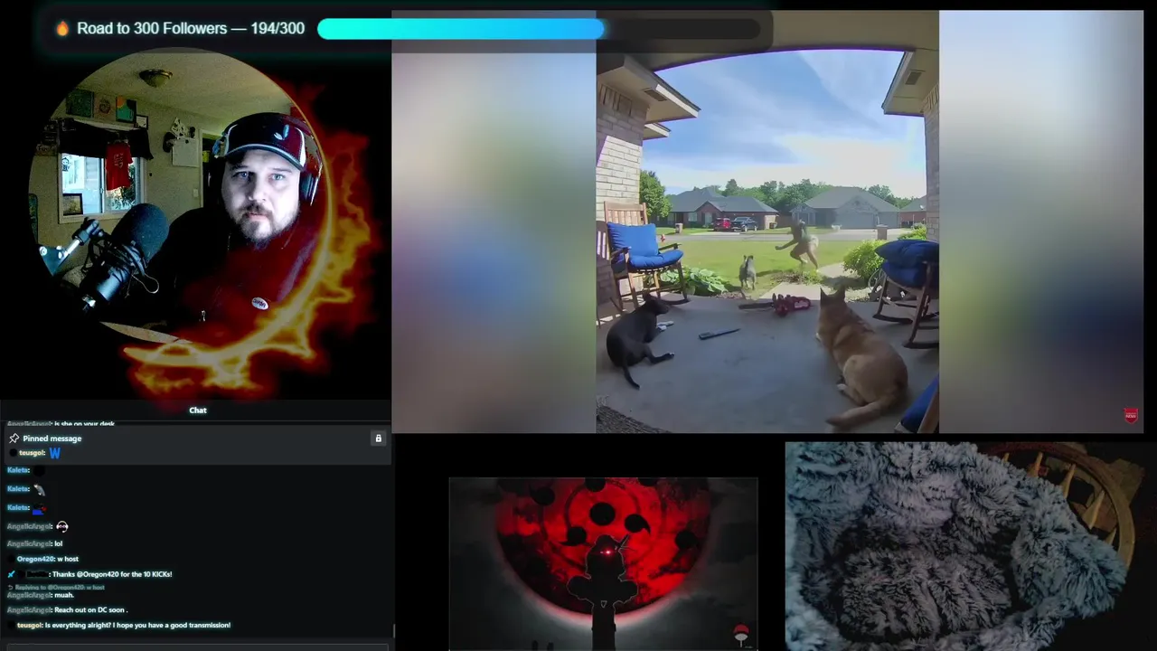Click the reply arrow icon above muah
This screenshot has width=1157, height=651.
coord(10,588)
